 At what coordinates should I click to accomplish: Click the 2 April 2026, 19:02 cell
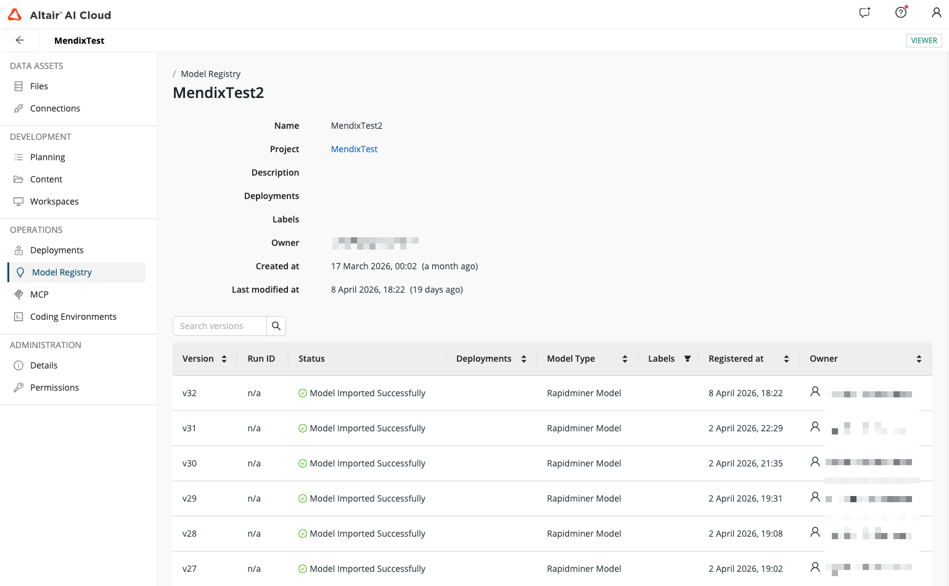point(746,569)
